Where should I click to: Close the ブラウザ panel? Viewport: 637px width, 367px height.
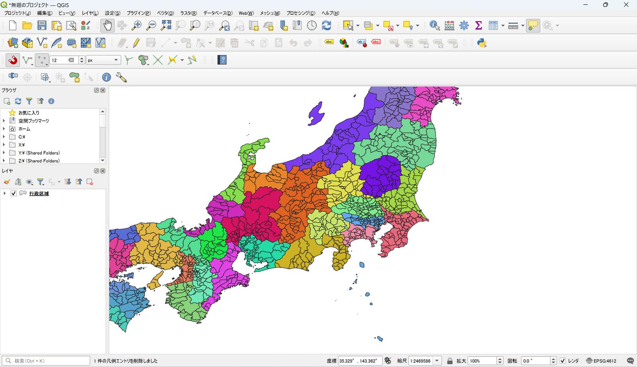(103, 90)
